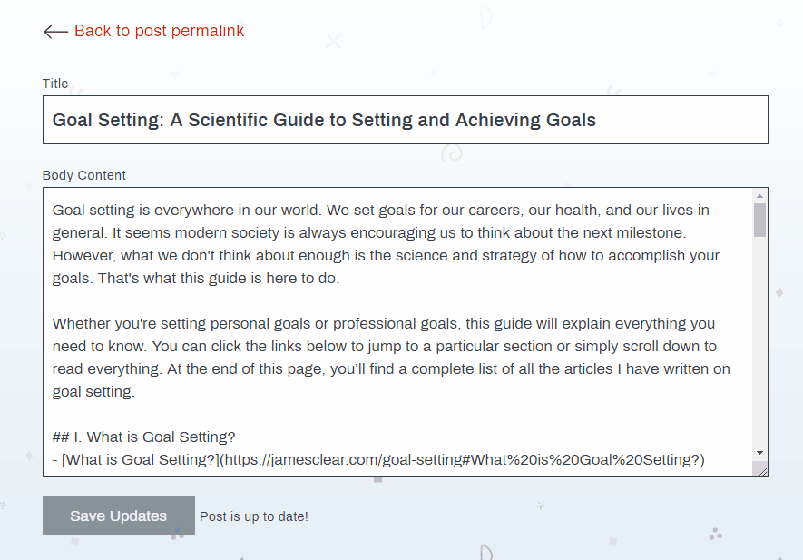Image resolution: width=803 pixels, height=560 pixels.
Task: Click the Body Content label
Action: (x=84, y=175)
